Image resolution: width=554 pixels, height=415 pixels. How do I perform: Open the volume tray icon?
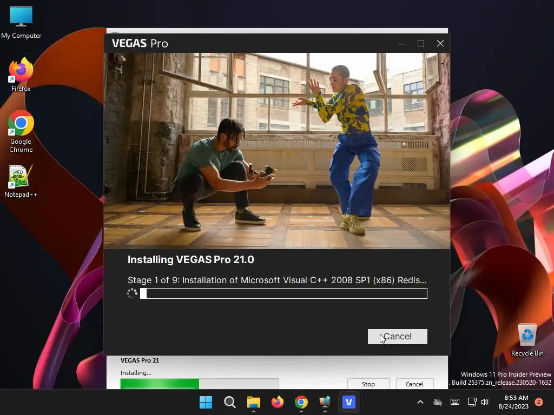click(485, 402)
